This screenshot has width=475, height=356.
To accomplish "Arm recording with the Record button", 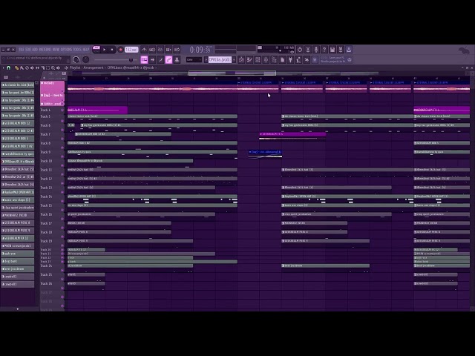I will [120, 50].
